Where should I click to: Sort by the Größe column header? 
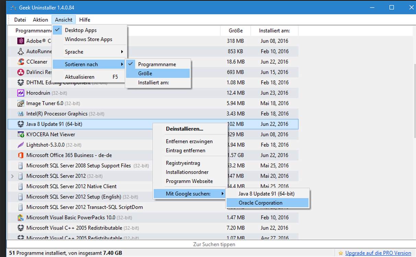tap(235, 30)
